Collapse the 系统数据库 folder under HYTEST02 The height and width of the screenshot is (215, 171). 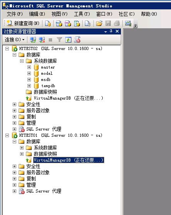point(22,61)
